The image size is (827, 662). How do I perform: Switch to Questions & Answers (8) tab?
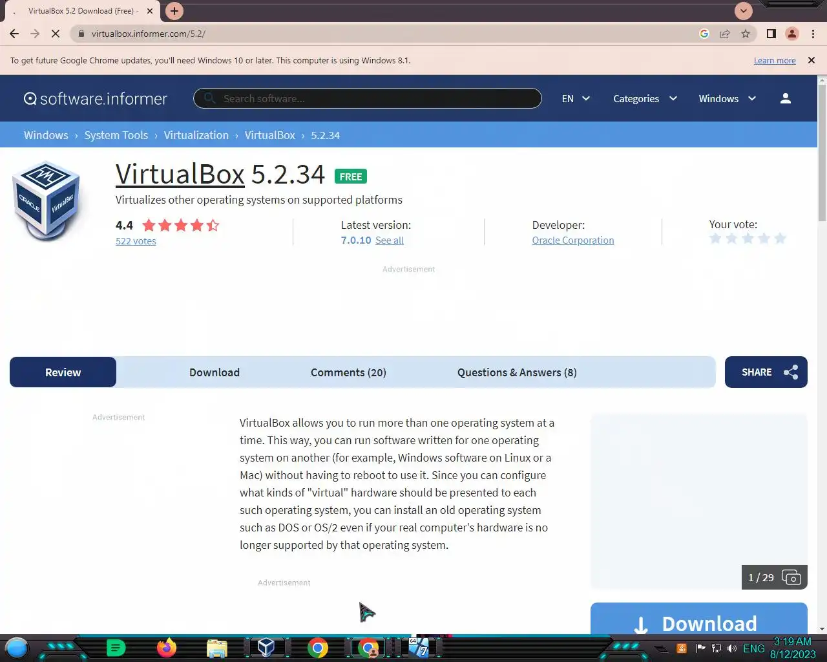(x=517, y=372)
